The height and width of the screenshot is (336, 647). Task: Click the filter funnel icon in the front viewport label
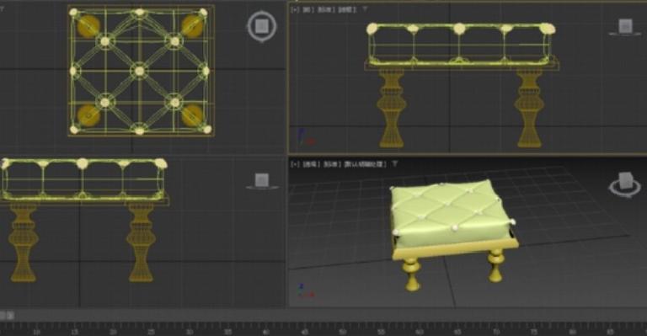coord(365,8)
